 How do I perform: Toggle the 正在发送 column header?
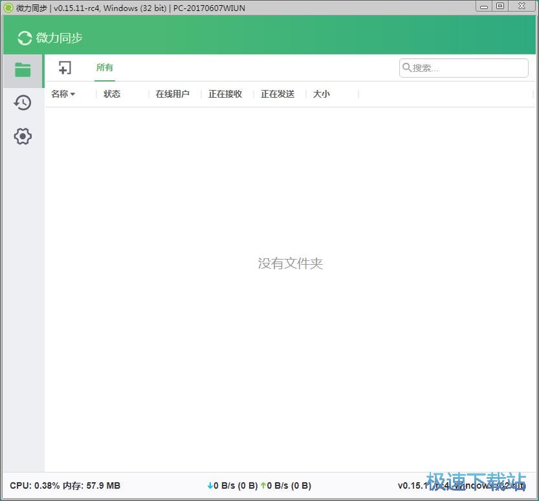[277, 94]
